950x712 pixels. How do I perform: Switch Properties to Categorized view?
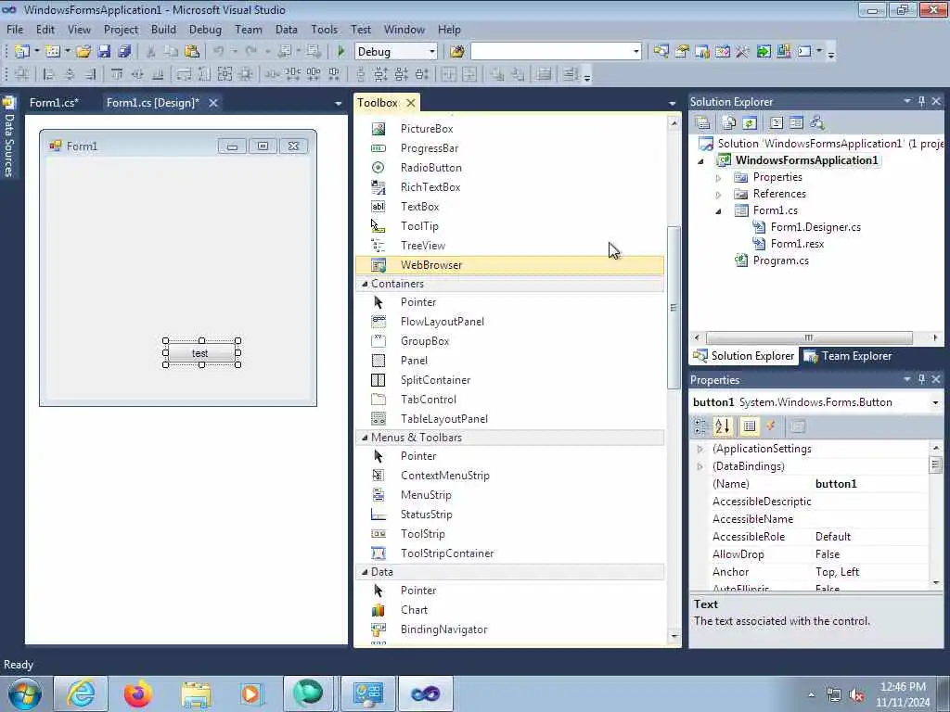[700, 426]
